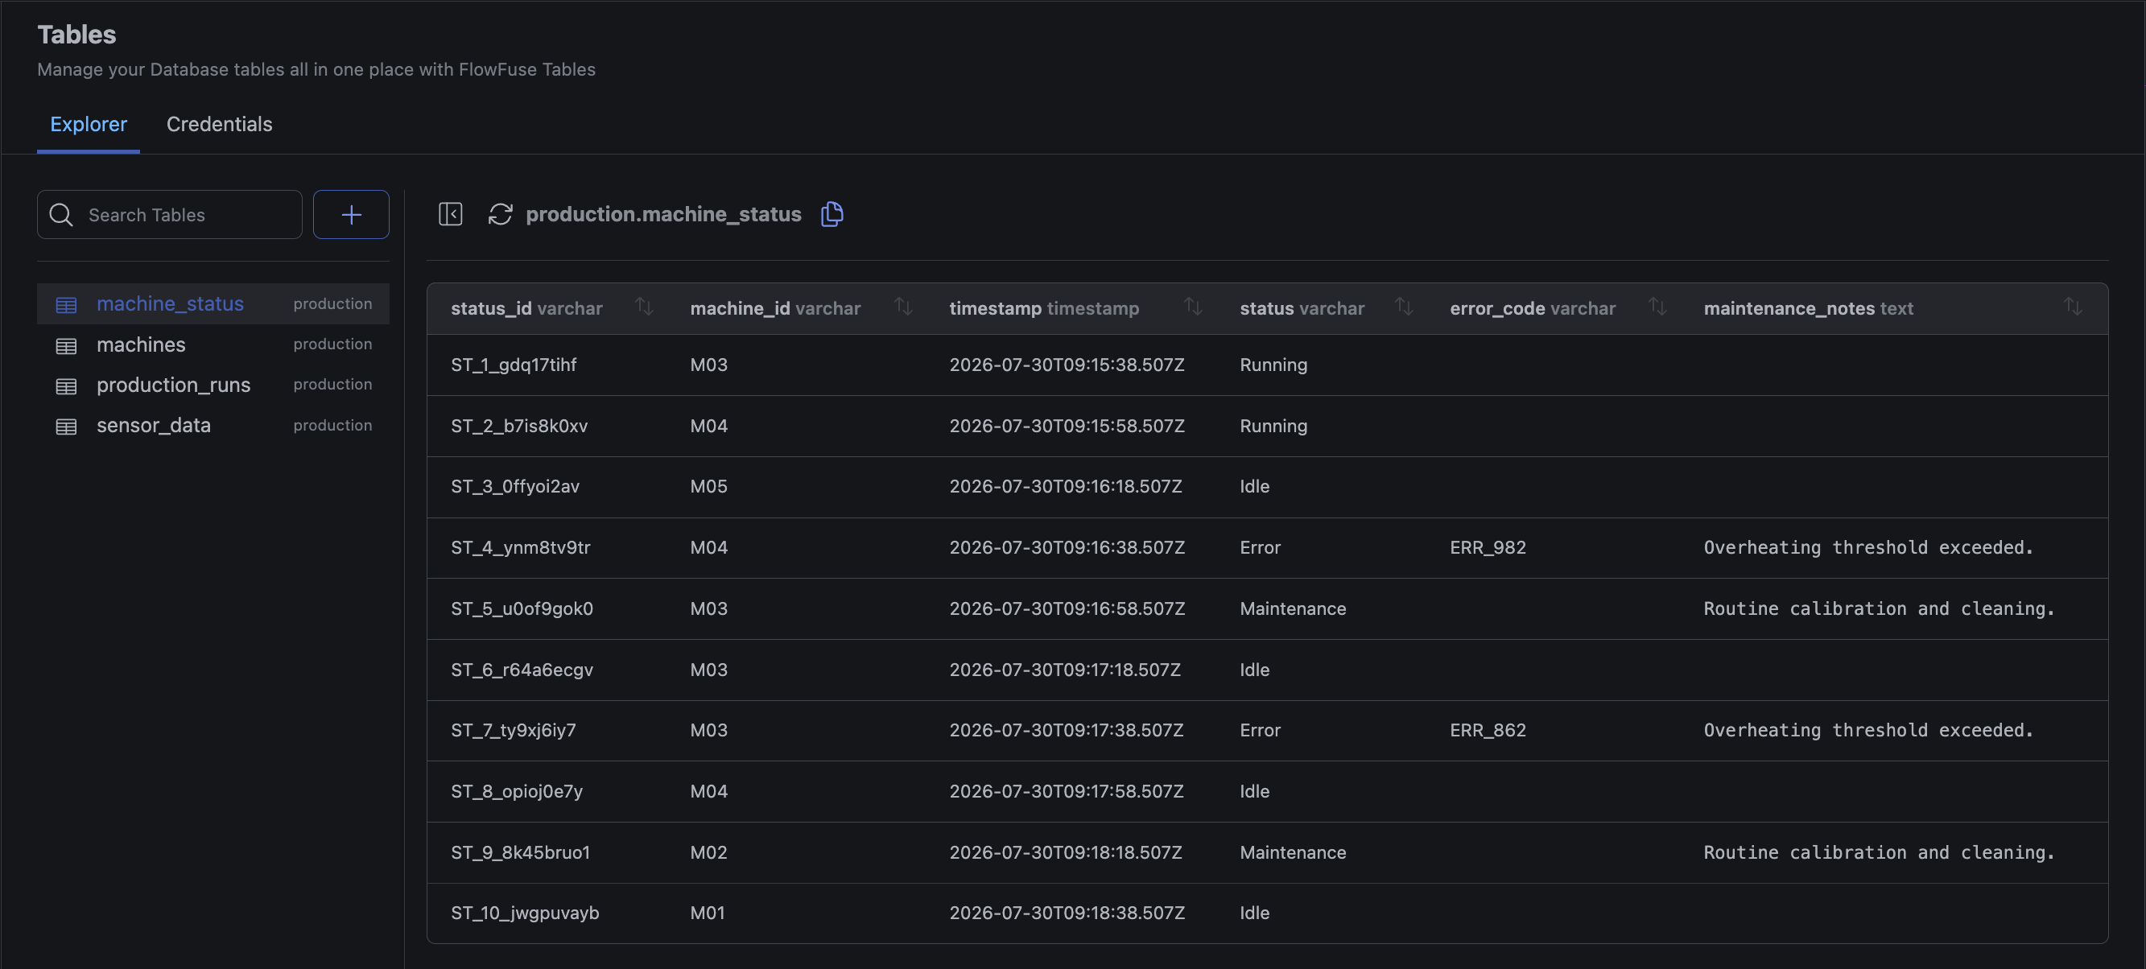The image size is (2146, 969).
Task: Refresh the machine_status table data
Action: coord(500,214)
